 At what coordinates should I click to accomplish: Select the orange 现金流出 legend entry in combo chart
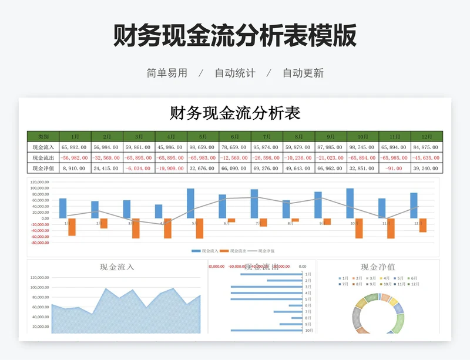coord(233,251)
